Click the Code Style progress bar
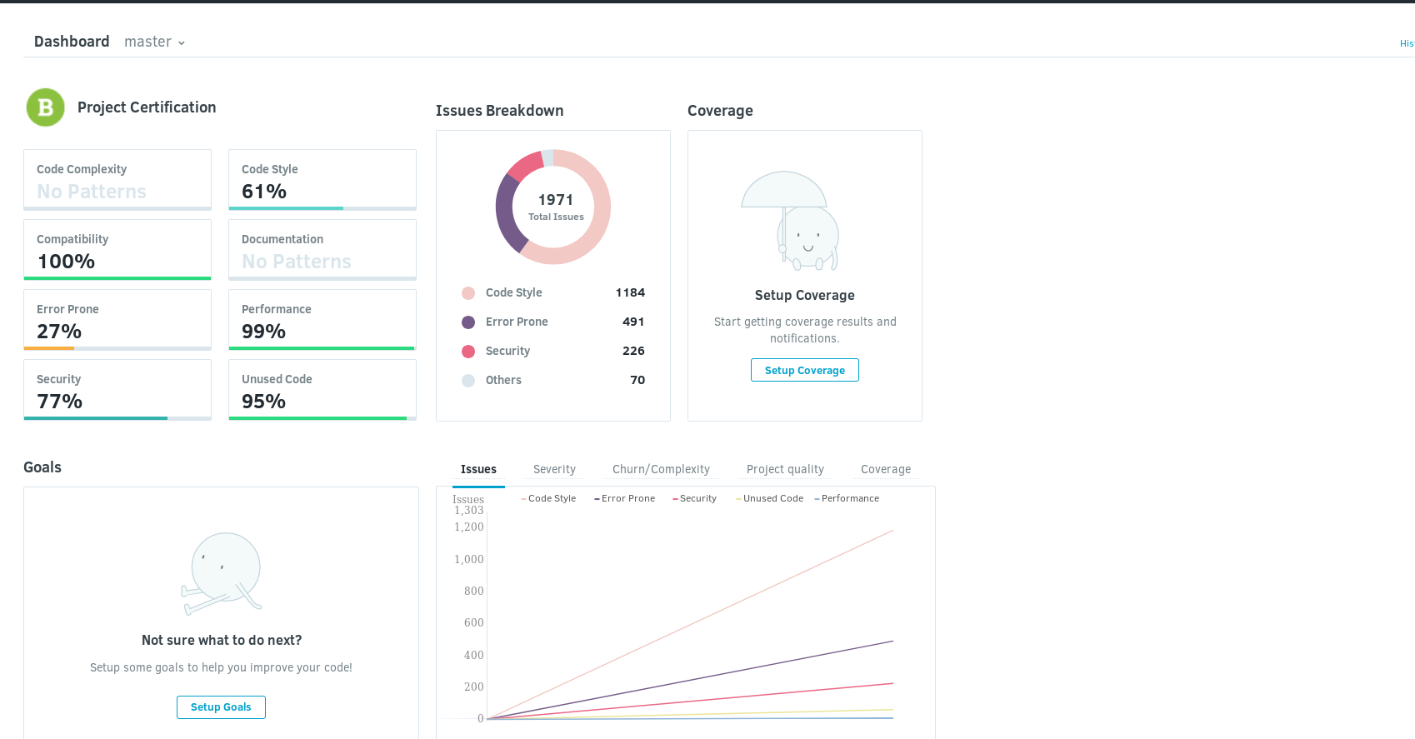The width and height of the screenshot is (1415, 739). [322, 208]
